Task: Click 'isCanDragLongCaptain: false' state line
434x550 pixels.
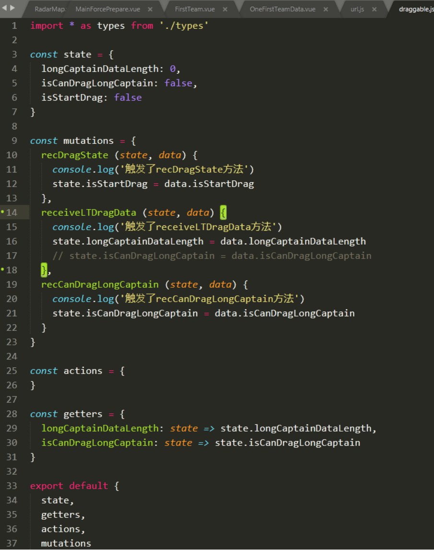Action: point(119,83)
